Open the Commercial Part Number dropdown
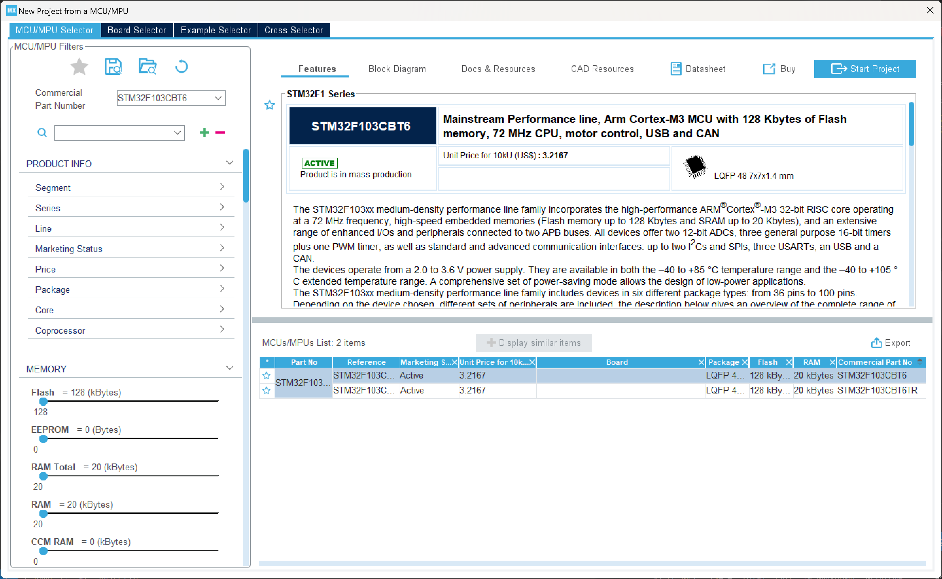 click(218, 98)
